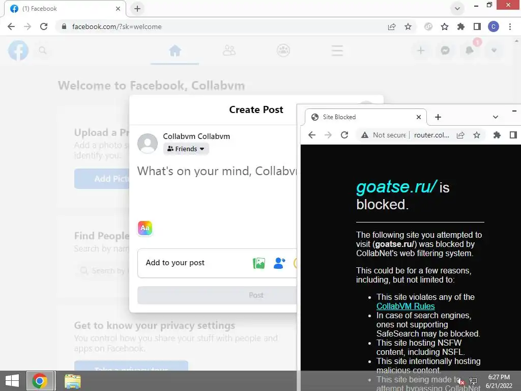The height and width of the screenshot is (391, 521).
Task: Open Extensions puzzle icon in Site Blocked window
Action: point(497,135)
